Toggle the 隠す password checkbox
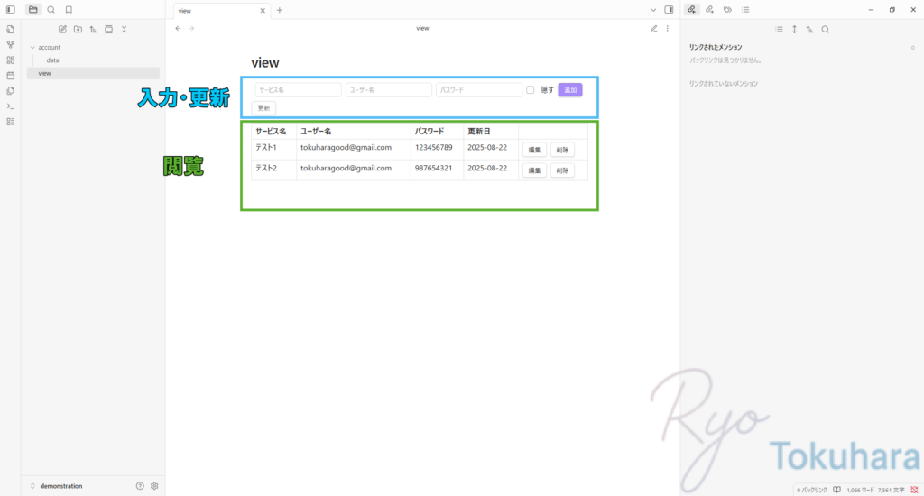The height and width of the screenshot is (496, 924). [x=531, y=90]
